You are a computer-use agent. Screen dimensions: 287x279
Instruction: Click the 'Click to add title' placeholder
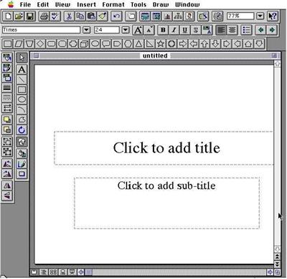pos(164,148)
